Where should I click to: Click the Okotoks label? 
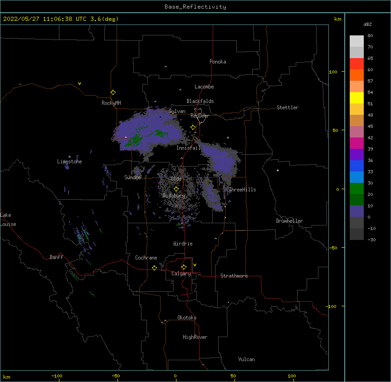pos(187,318)
